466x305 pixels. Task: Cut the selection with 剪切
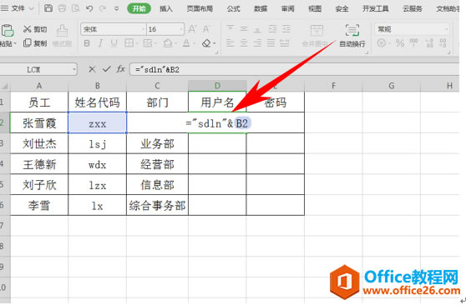[35, 29]
